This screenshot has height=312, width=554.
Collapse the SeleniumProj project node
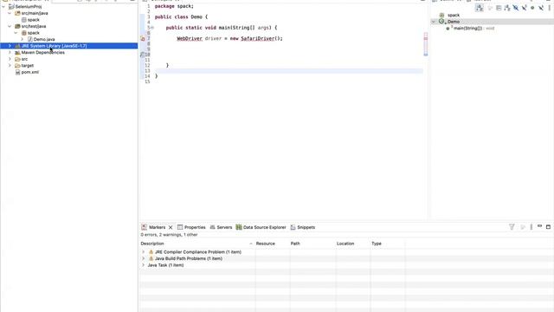tap(3, 6)
